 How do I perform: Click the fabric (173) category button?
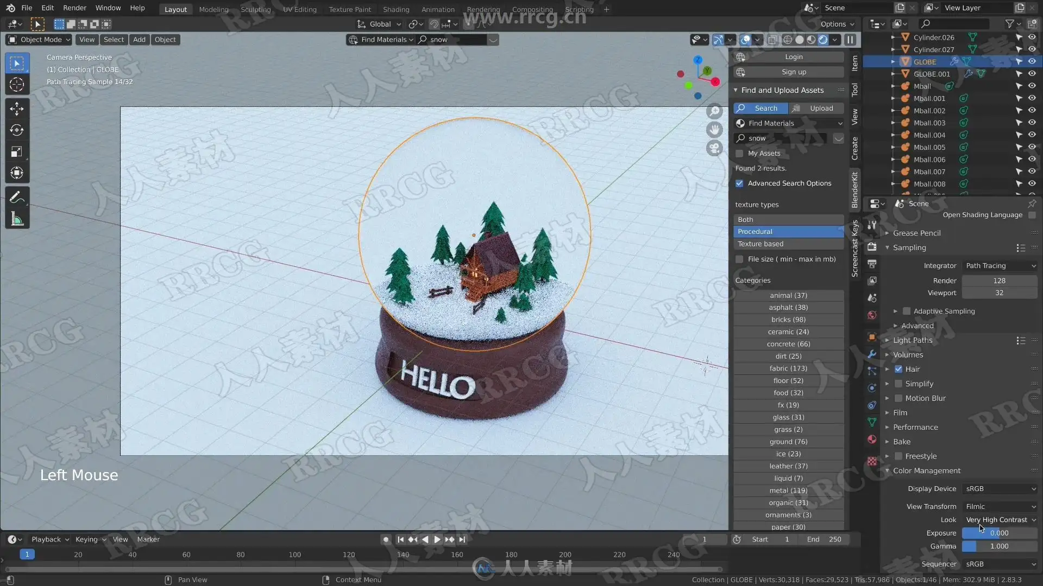788,368
